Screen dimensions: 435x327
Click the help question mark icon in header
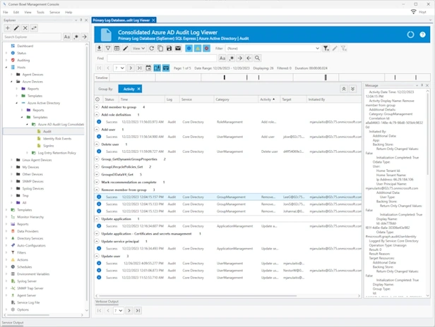click(x=422, y=35)
